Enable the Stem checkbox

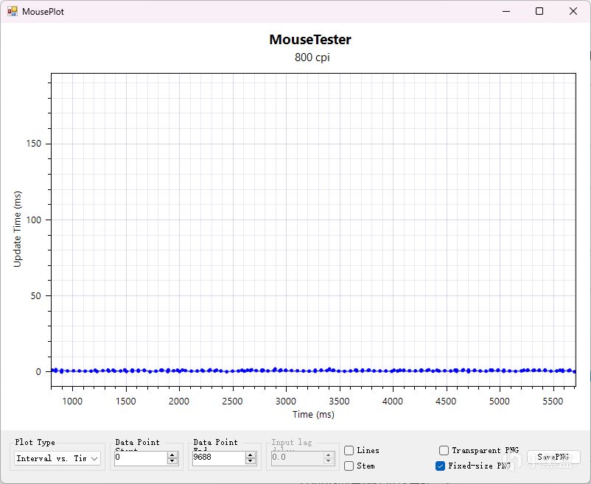point(349,466)
